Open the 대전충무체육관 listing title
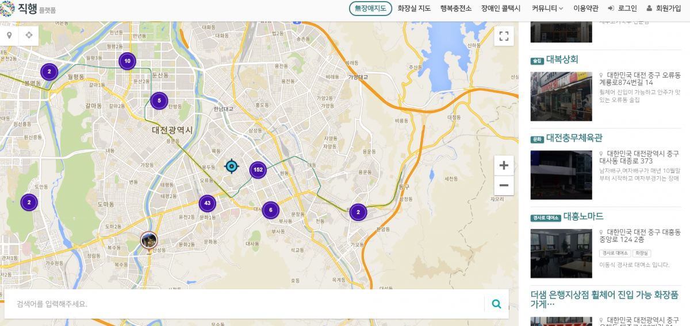Image resolution: width=690 pixels, height=326 pixels. pos(574,138)
